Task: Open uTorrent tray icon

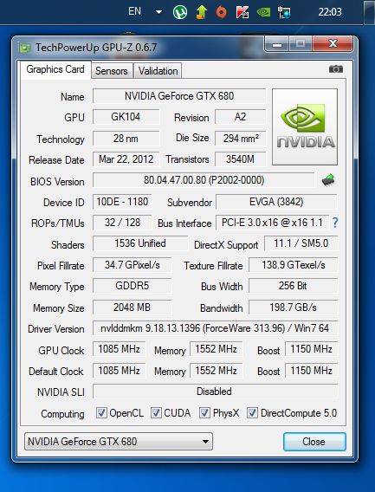Action: [180, 12]
